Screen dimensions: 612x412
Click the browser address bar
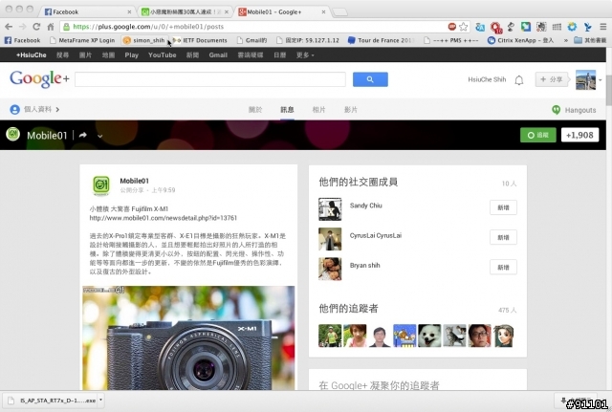pyautogui.click(x=253, y=27)
